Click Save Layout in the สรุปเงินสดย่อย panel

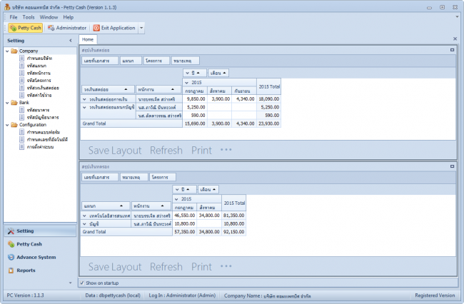coord(115,151)
